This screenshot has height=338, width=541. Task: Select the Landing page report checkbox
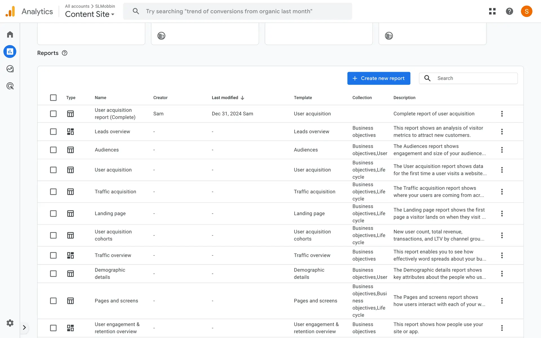[53, 214]
